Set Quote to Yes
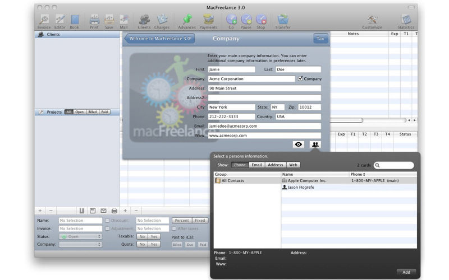Image resolution: width=449 pixels, height=280 pixels. (154, 244)
